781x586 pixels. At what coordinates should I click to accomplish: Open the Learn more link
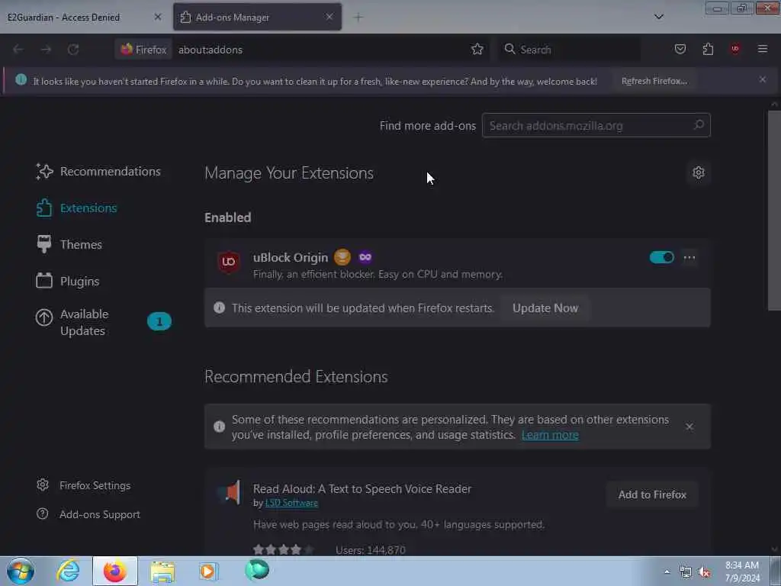point(550,435)
